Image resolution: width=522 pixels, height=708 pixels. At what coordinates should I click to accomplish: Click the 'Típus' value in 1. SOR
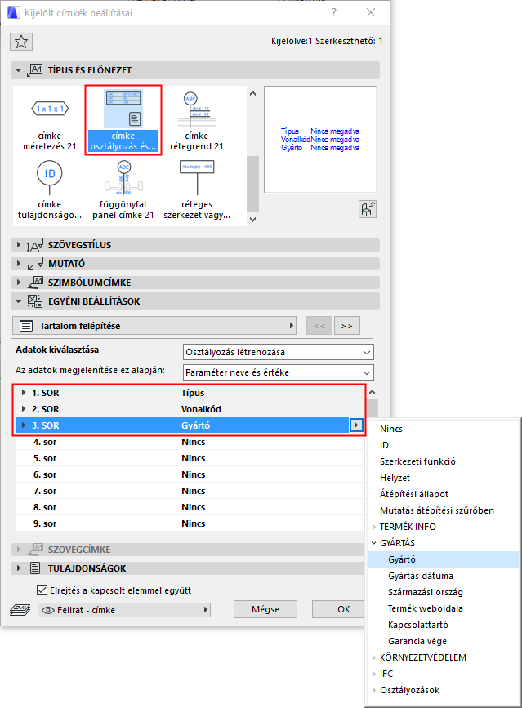(x=193, y=393)
